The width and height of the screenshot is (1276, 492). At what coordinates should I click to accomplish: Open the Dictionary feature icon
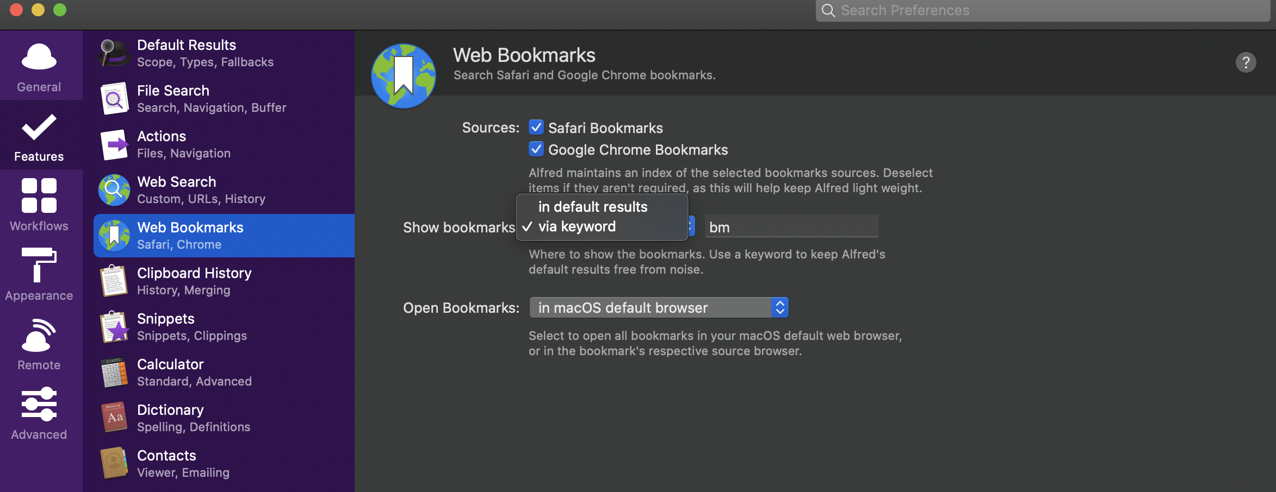114,418
